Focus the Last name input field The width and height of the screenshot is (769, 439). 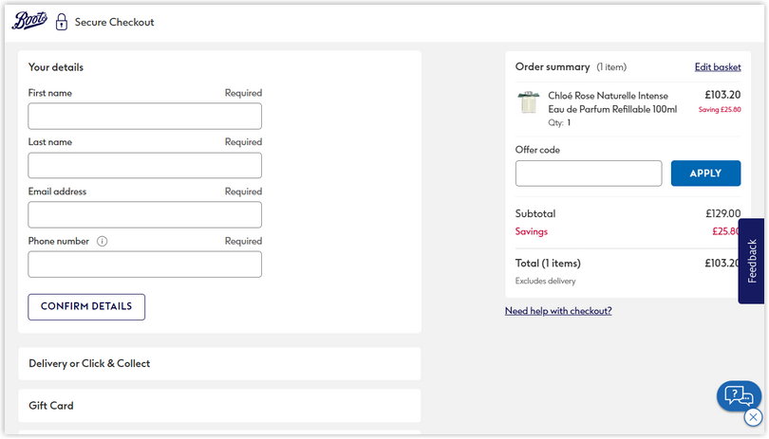coord(144,165)
